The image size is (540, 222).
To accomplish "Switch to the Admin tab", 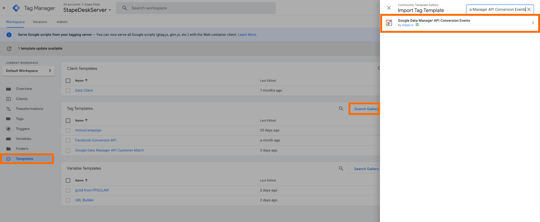I will 62,22.
